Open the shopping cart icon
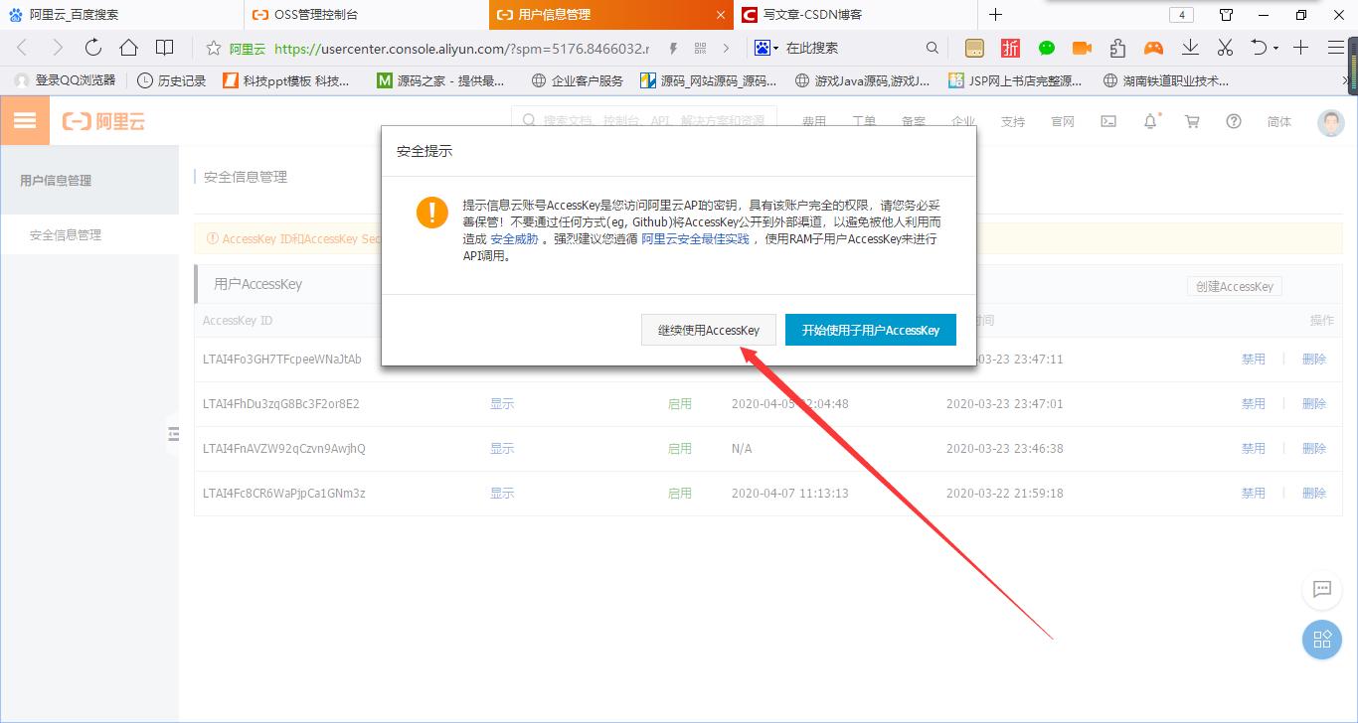This screenshot has width=1358, height=723. point(1192,121)
